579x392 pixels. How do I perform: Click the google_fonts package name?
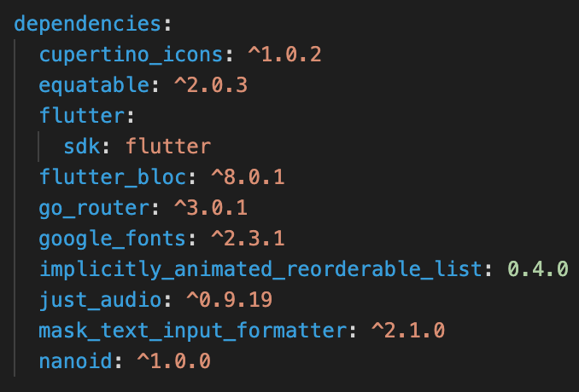tap(113, 239)
